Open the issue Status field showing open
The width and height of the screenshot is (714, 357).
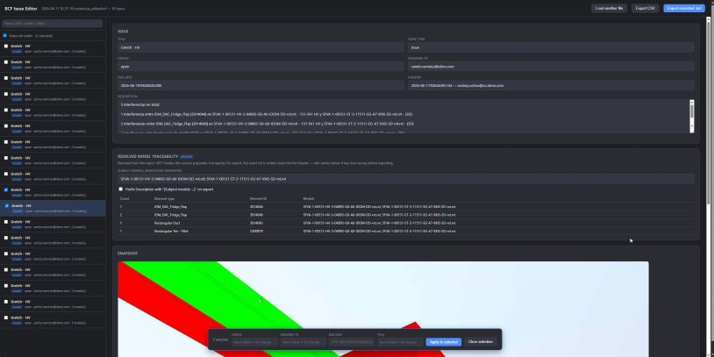[x=261, y=67]
